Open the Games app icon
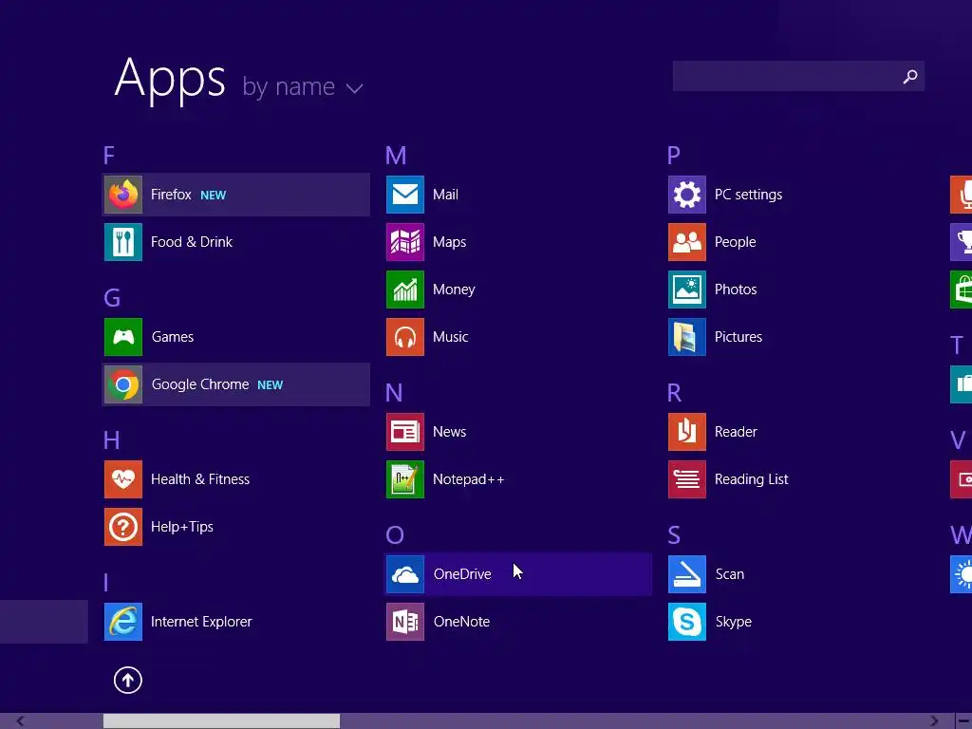Viewport: 972px width, 729px height. coord(122,337)
